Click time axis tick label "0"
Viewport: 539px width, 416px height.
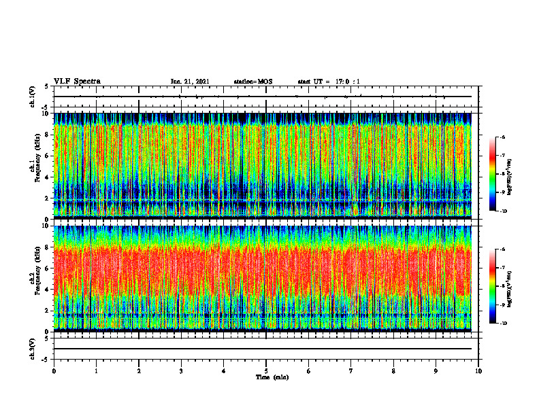pos(54,371)
